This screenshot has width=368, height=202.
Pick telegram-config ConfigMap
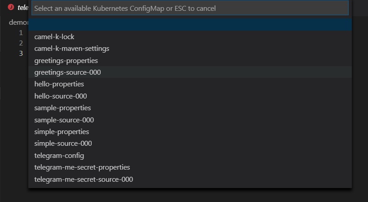pyautogui.click(x=190, y=155)
